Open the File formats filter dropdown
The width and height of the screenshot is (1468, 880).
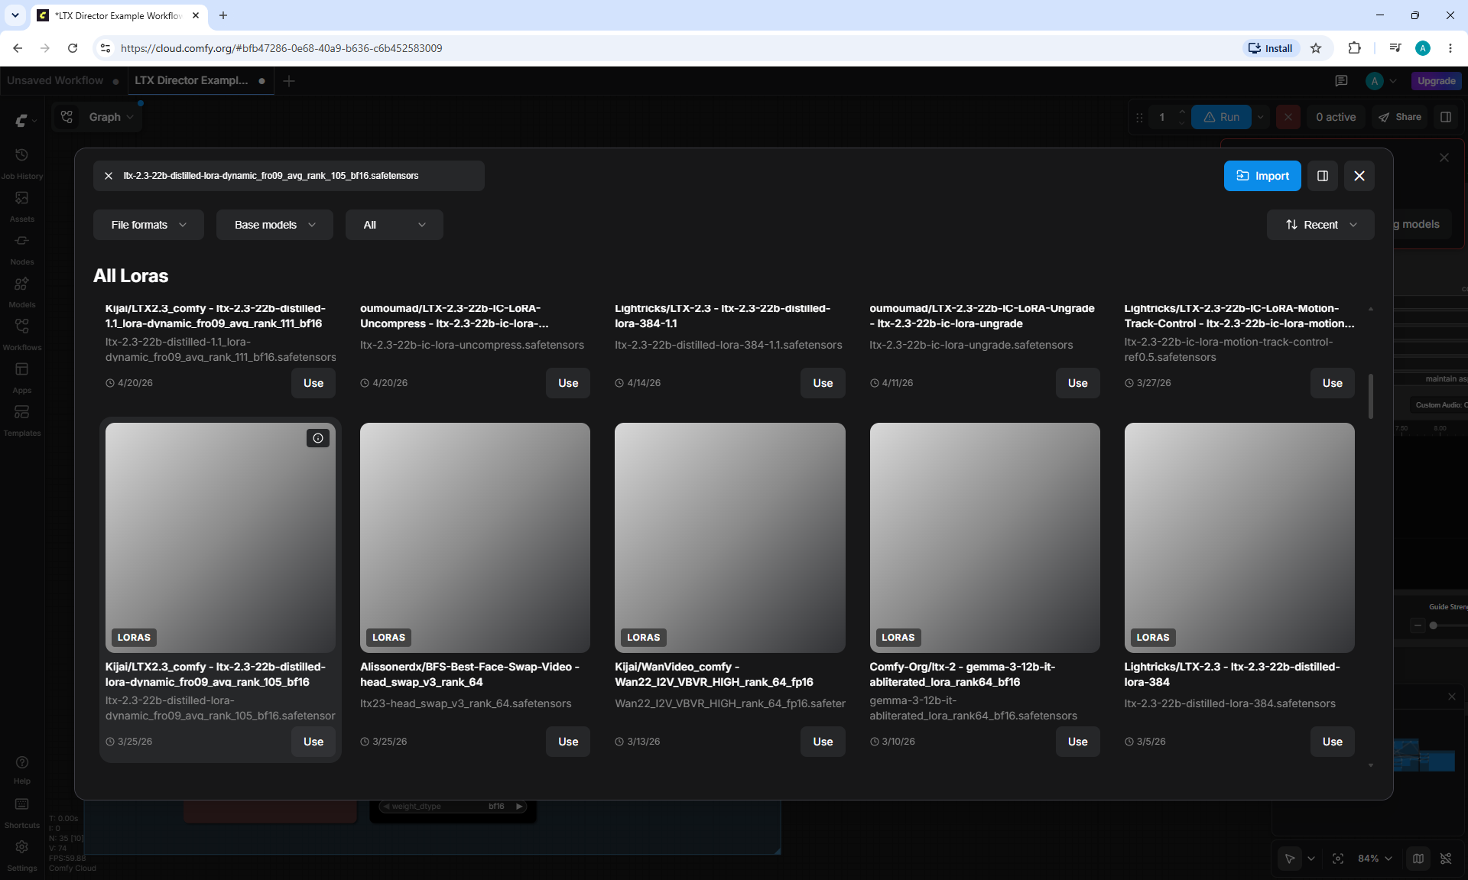coord(148,225)
